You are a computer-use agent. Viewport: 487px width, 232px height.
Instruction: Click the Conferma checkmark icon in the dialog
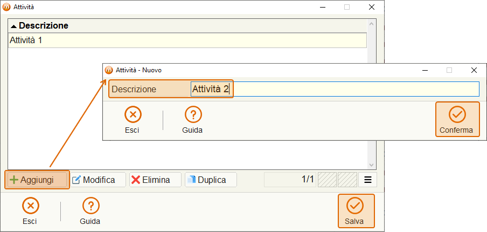click(457, 114)
